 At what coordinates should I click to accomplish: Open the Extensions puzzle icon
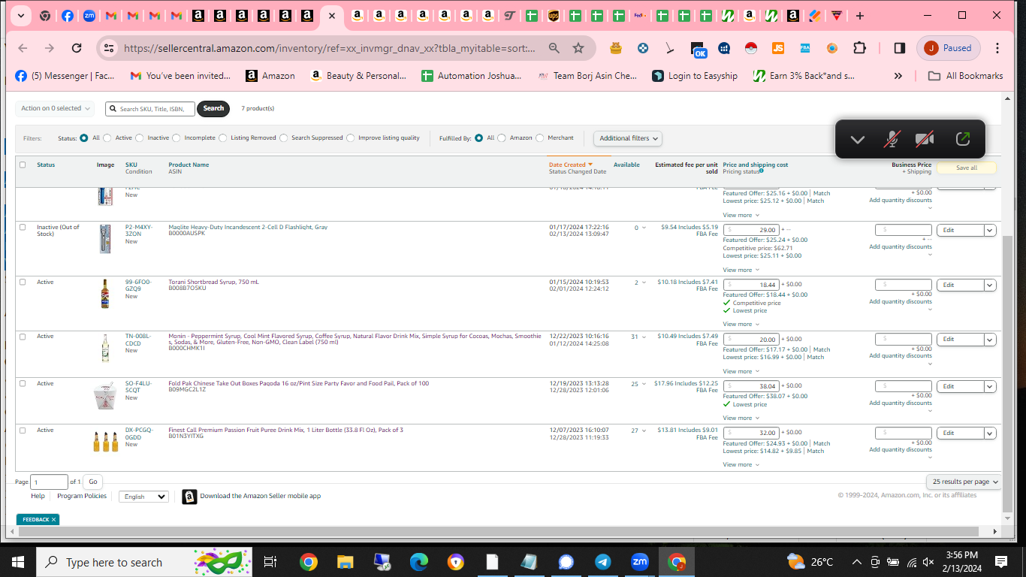tap(859, 48)
